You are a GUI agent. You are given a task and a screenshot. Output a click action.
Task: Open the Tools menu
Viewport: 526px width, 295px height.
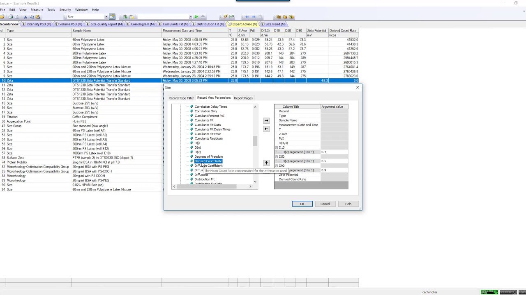tap(51, 9)
